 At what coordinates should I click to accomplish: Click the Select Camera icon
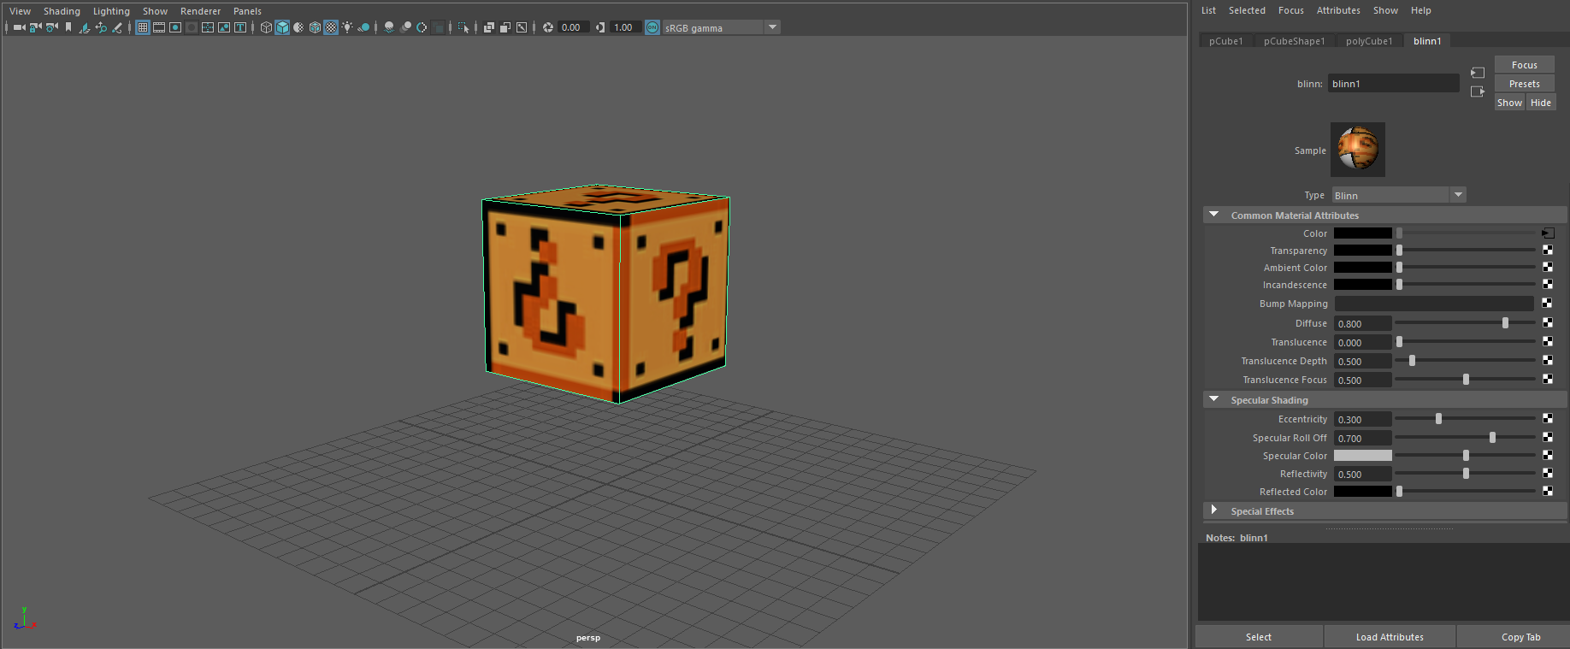click(19, 27)
